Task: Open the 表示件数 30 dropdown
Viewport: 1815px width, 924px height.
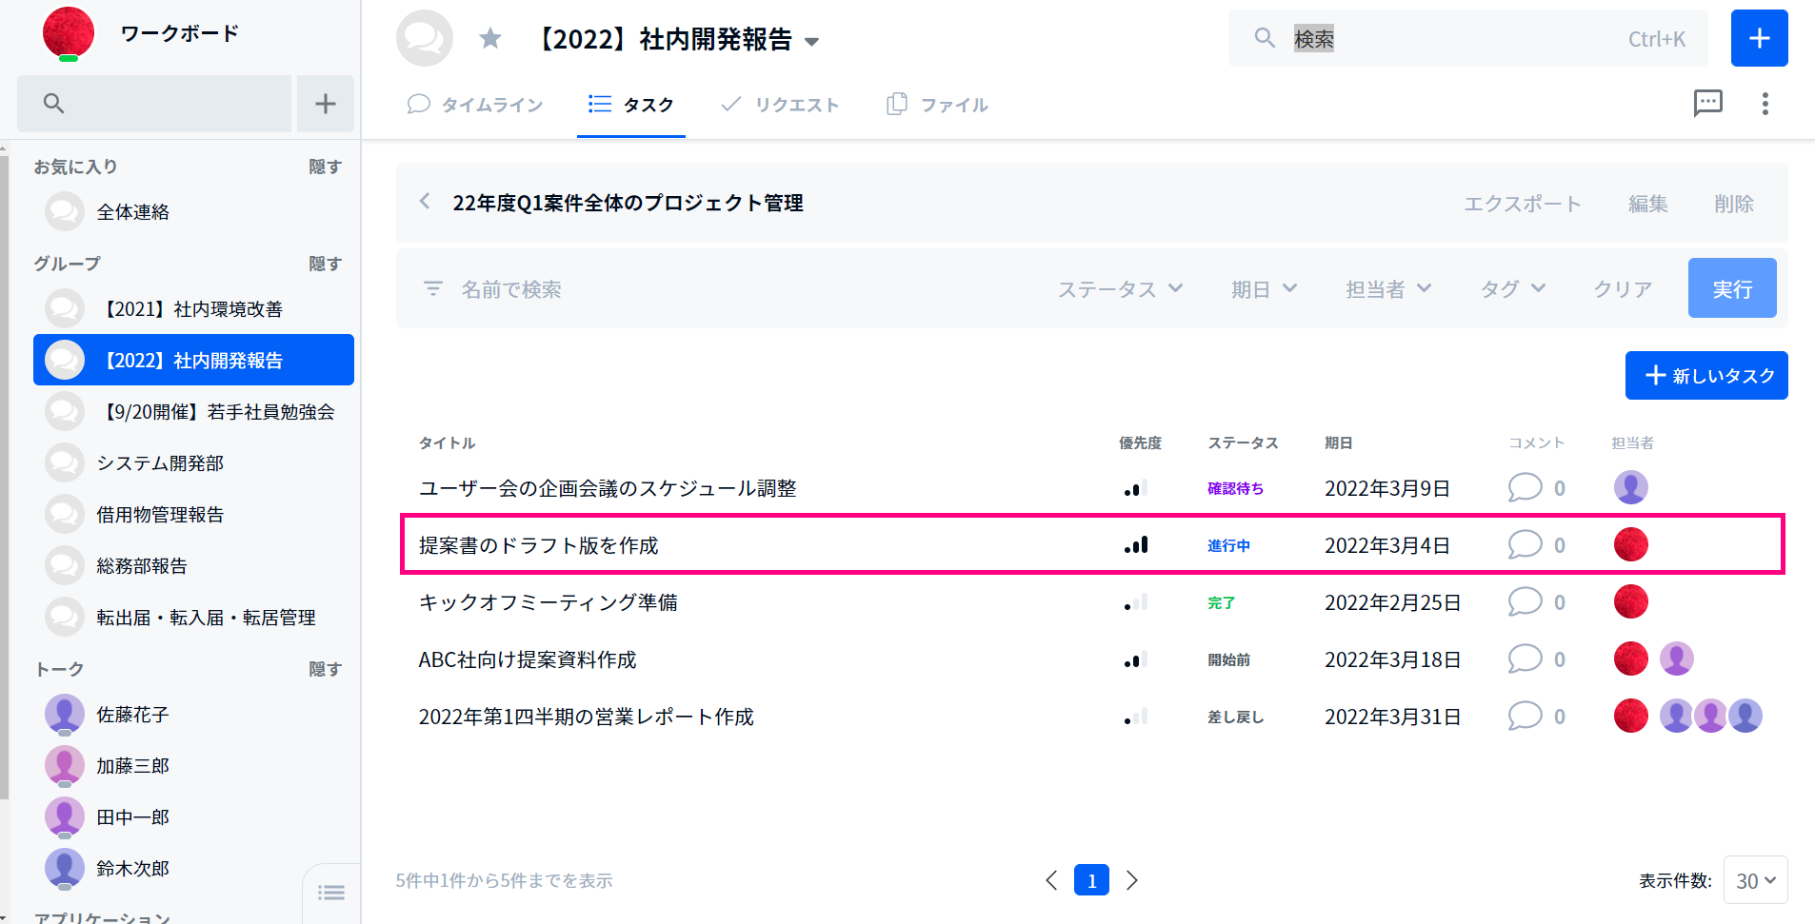Action: (x=1755, y=880)
